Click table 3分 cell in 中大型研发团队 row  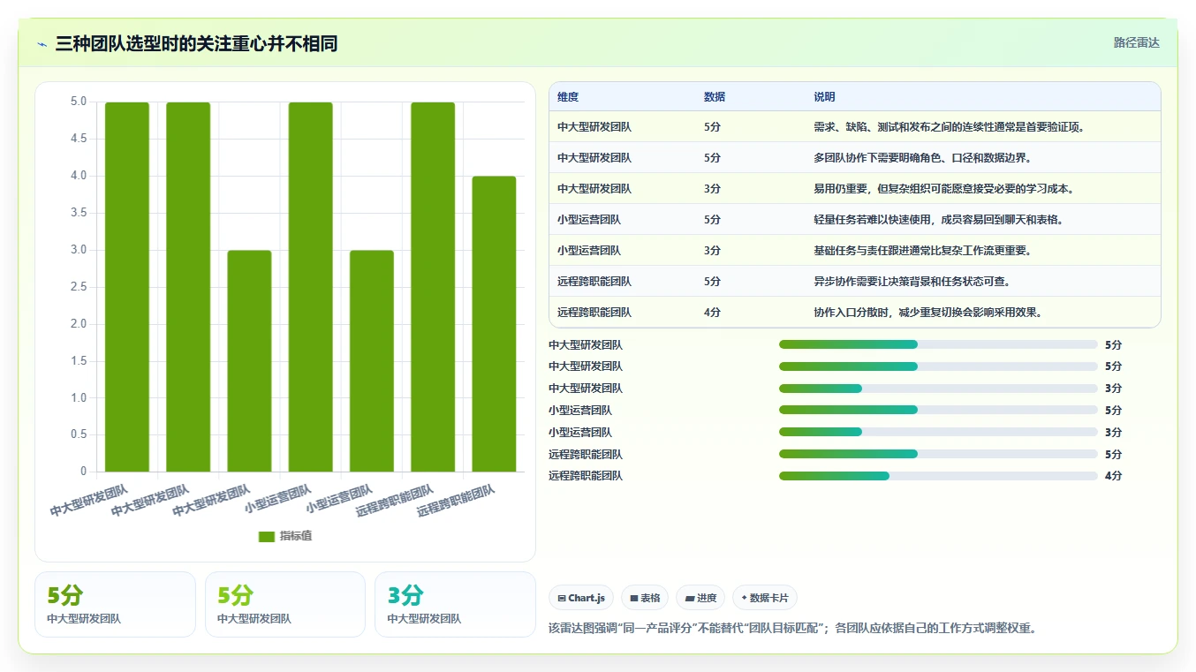tap(712, 189)
